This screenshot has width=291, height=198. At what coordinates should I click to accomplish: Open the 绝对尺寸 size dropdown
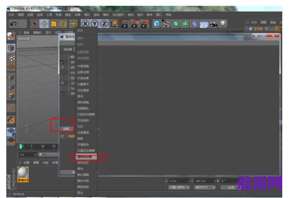205,187
